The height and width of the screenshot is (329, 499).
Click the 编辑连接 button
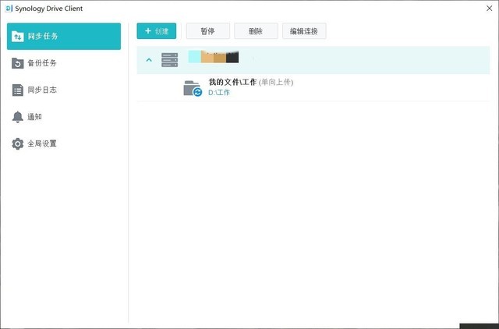[x=304, y=31]
